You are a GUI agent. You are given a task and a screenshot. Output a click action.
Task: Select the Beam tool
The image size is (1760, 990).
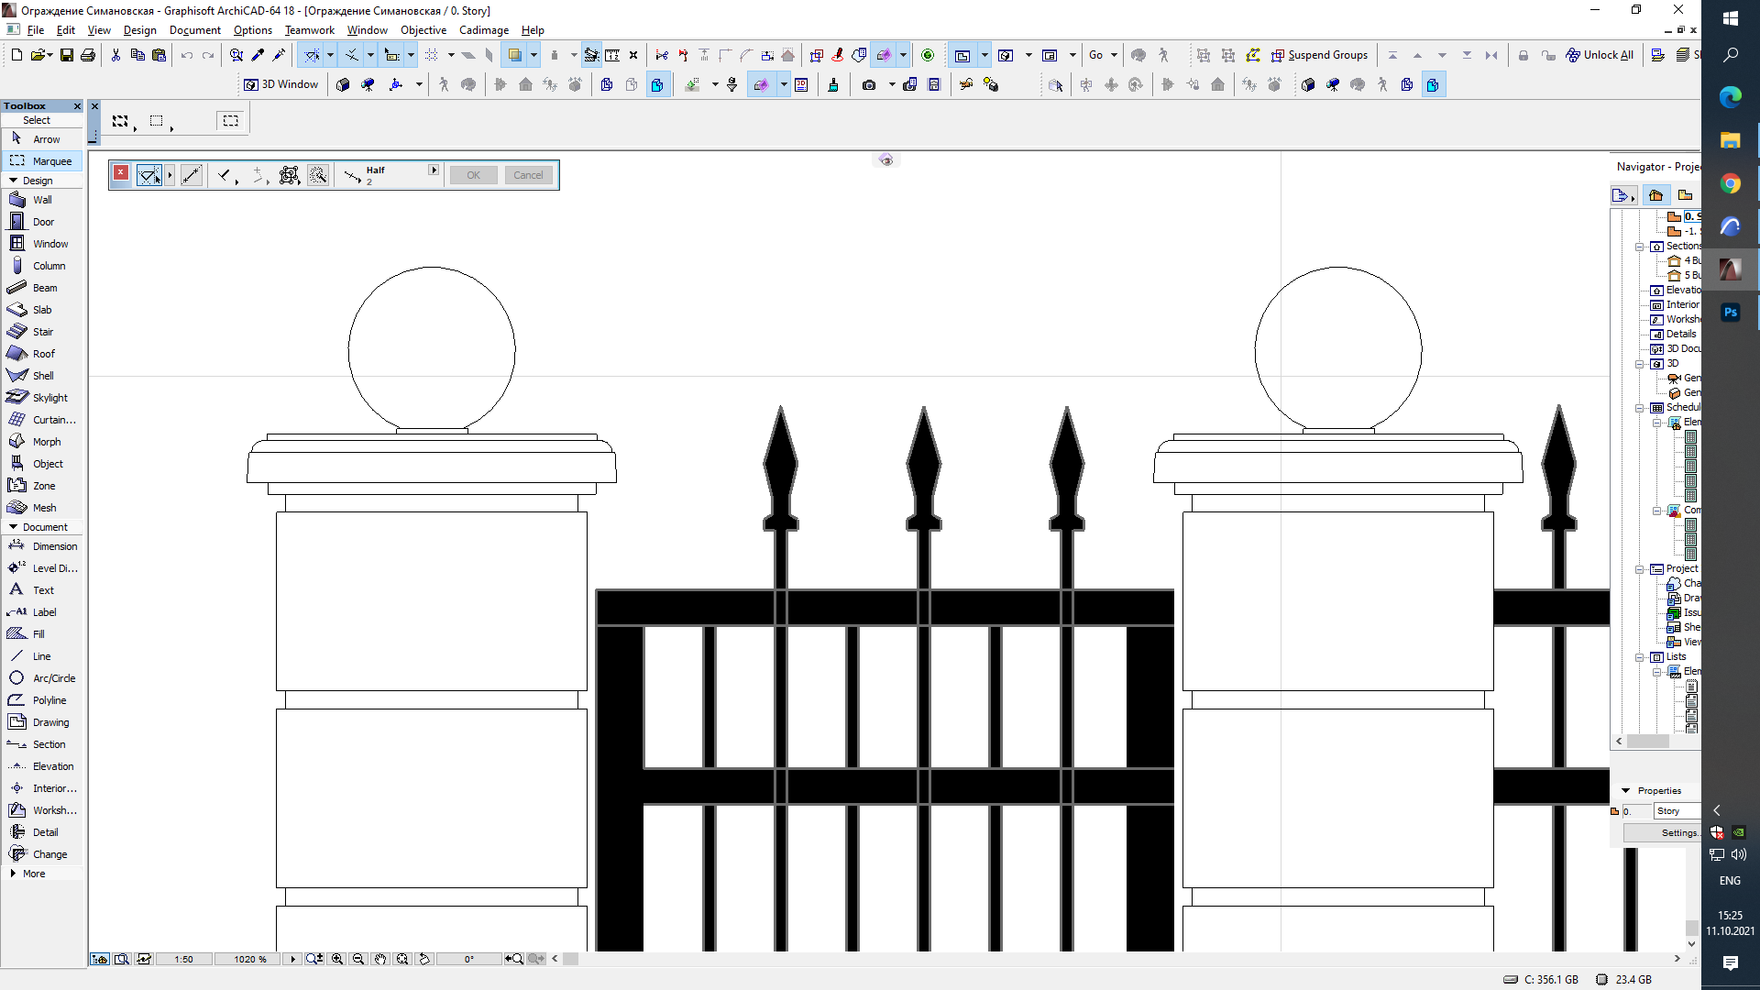tap(42, 288)
